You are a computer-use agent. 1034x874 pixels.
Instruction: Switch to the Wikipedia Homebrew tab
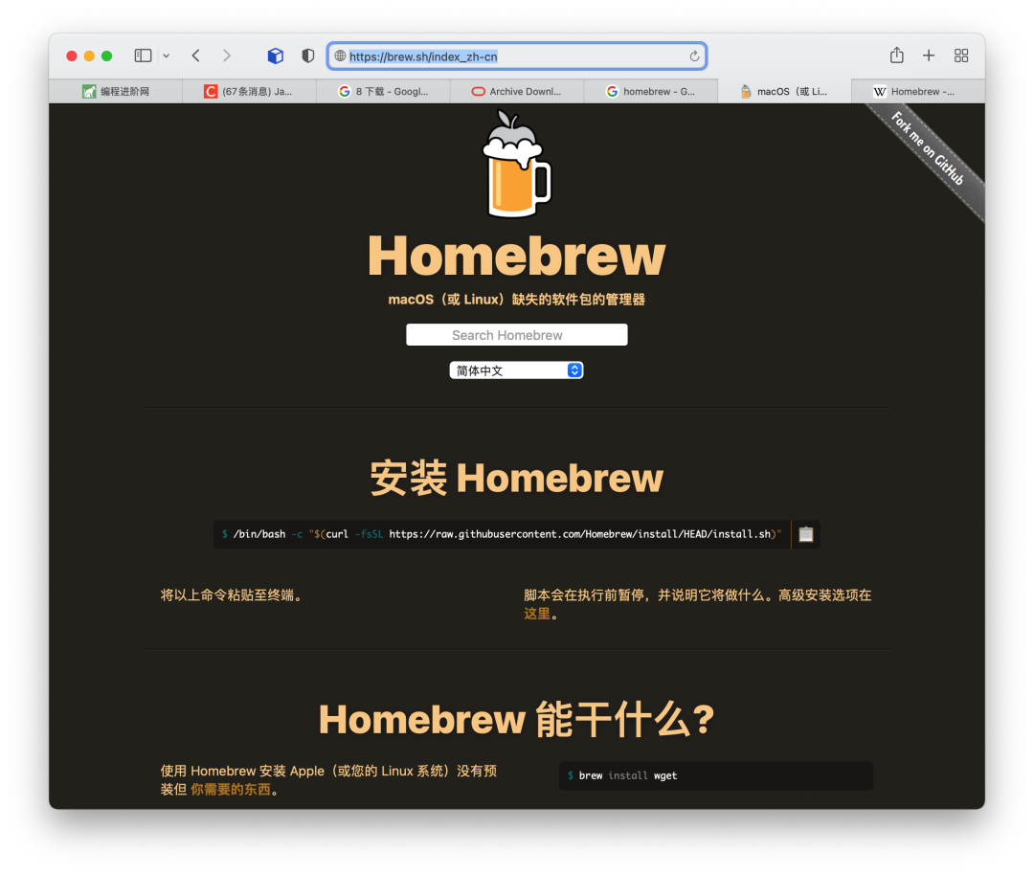[918, 92]
